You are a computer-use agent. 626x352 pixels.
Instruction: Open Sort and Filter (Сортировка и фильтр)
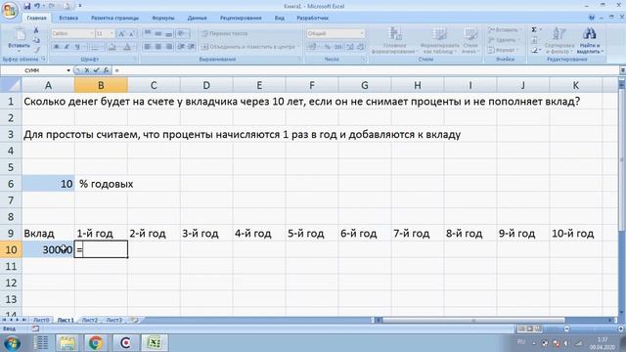pos(559,40)
